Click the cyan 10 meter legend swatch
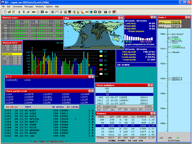 (101, 52)
